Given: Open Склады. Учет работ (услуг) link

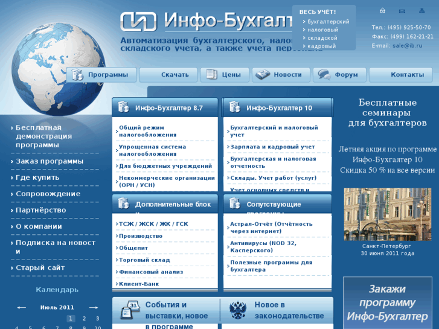Looking at the screenshot, I should coord(274,178).
